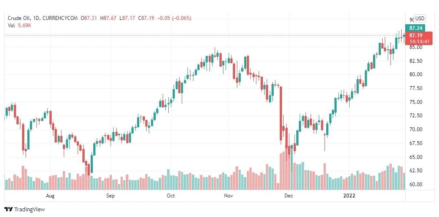Viewport: 439px width, 217px height.
Task: Select the Oct date label
Action: pos(170,196)
